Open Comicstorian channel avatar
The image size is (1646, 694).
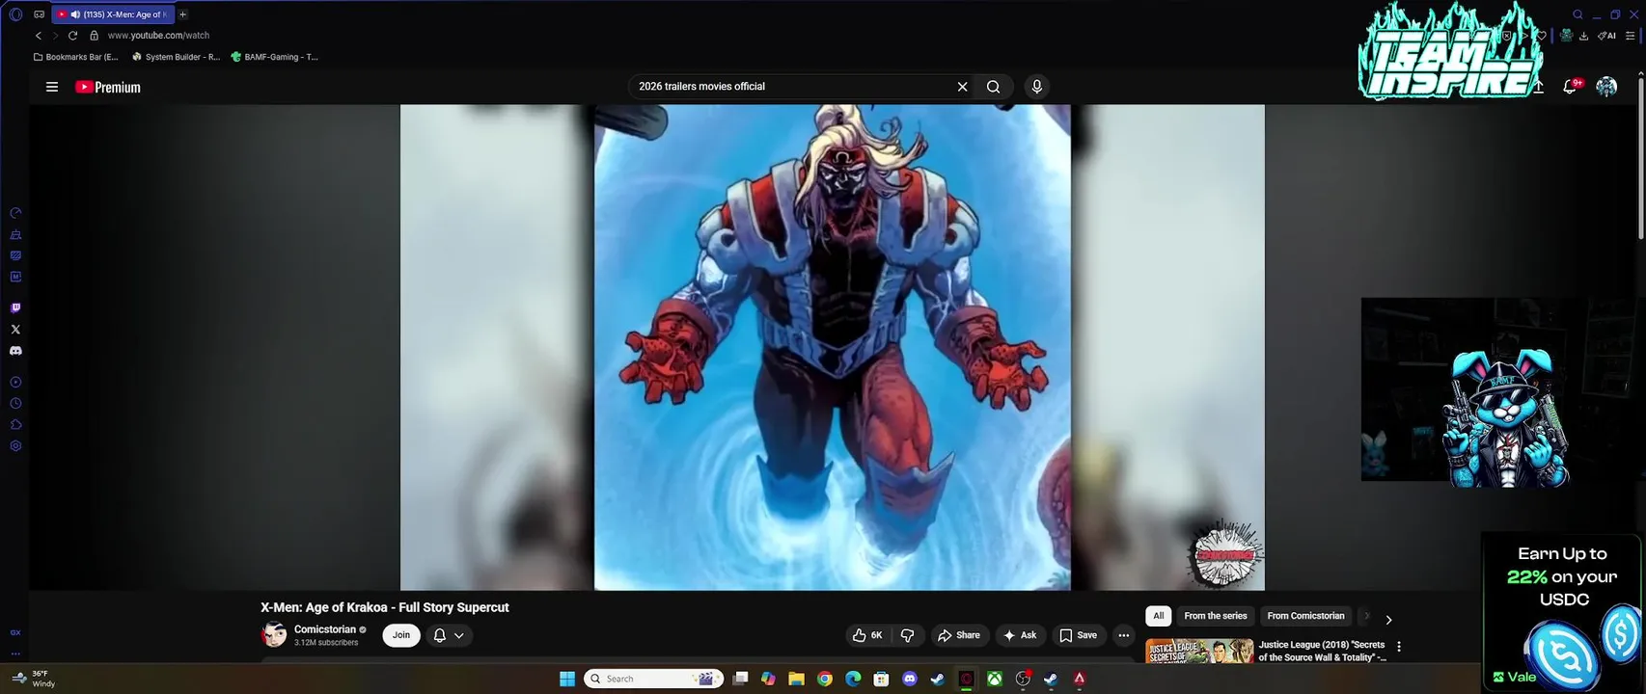point(274,634)
